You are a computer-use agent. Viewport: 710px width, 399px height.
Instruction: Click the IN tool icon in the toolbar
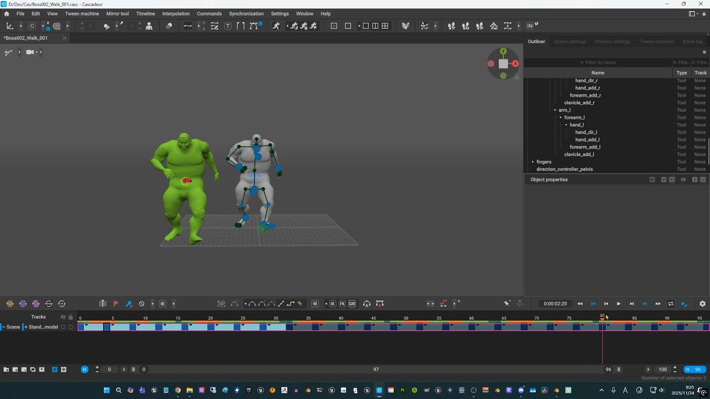coord(530,26)
